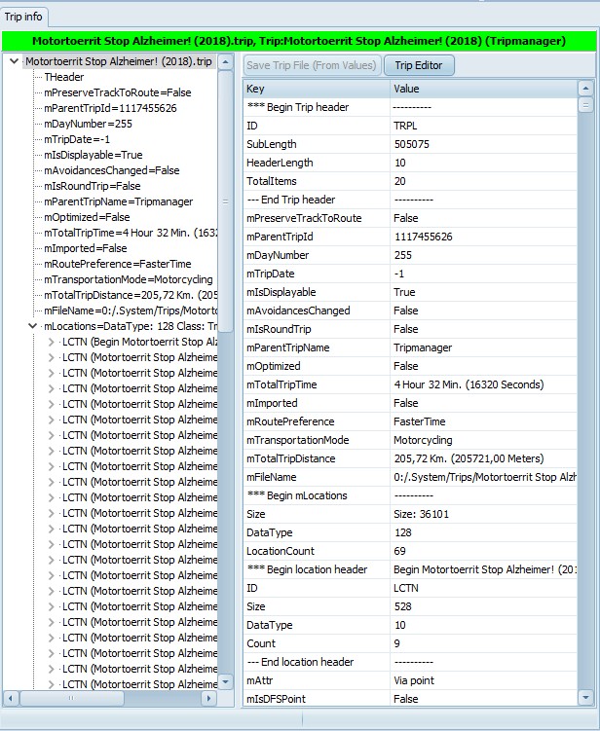
Task: Click the Value column header
Action: 482,89
